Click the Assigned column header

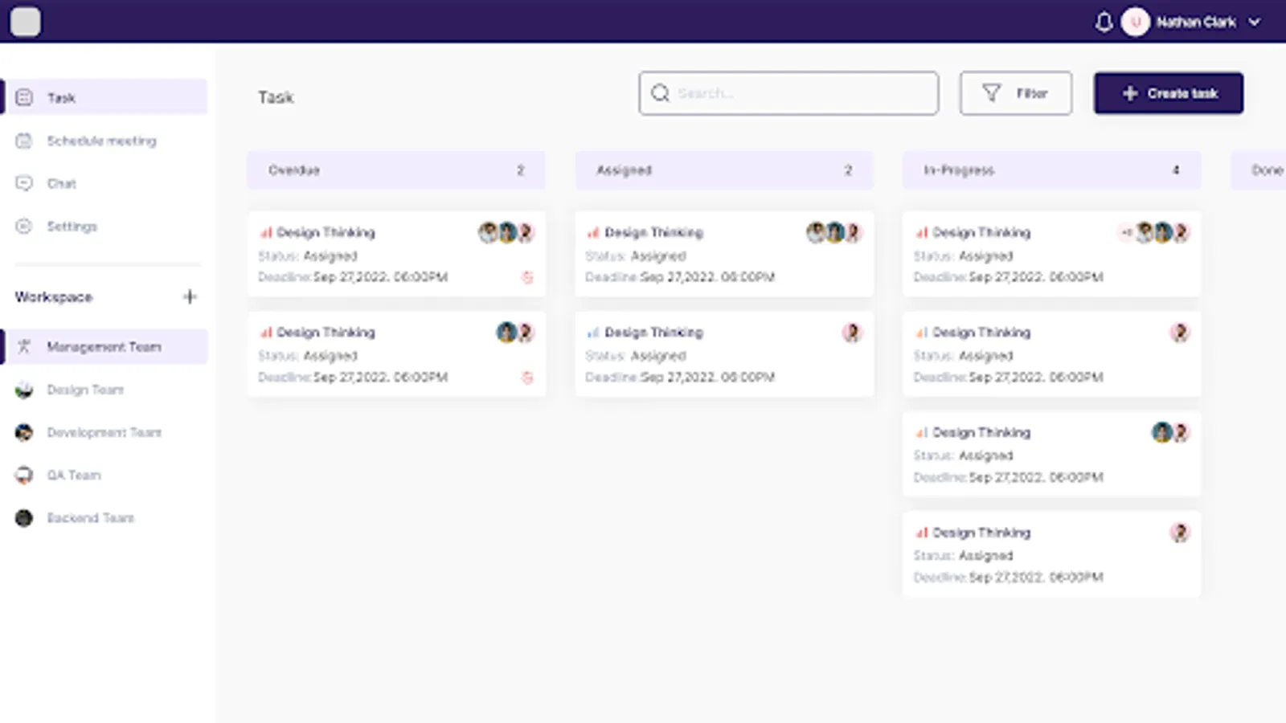click(723, 170)
